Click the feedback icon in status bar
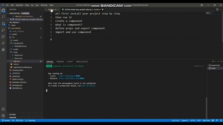This screenshot has height=125, width=223. (217, 120)
